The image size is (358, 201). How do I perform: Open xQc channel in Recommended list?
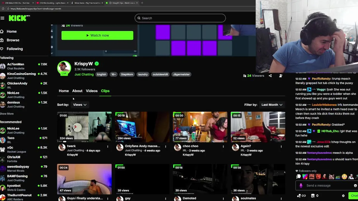coord(24,150)
